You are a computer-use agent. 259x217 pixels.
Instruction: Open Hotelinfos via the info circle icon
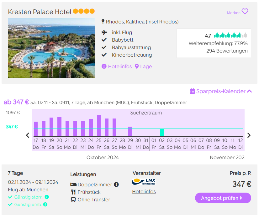[104, 66]
